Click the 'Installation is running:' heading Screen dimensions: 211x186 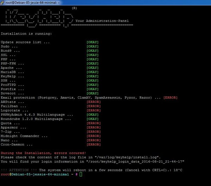26,33
